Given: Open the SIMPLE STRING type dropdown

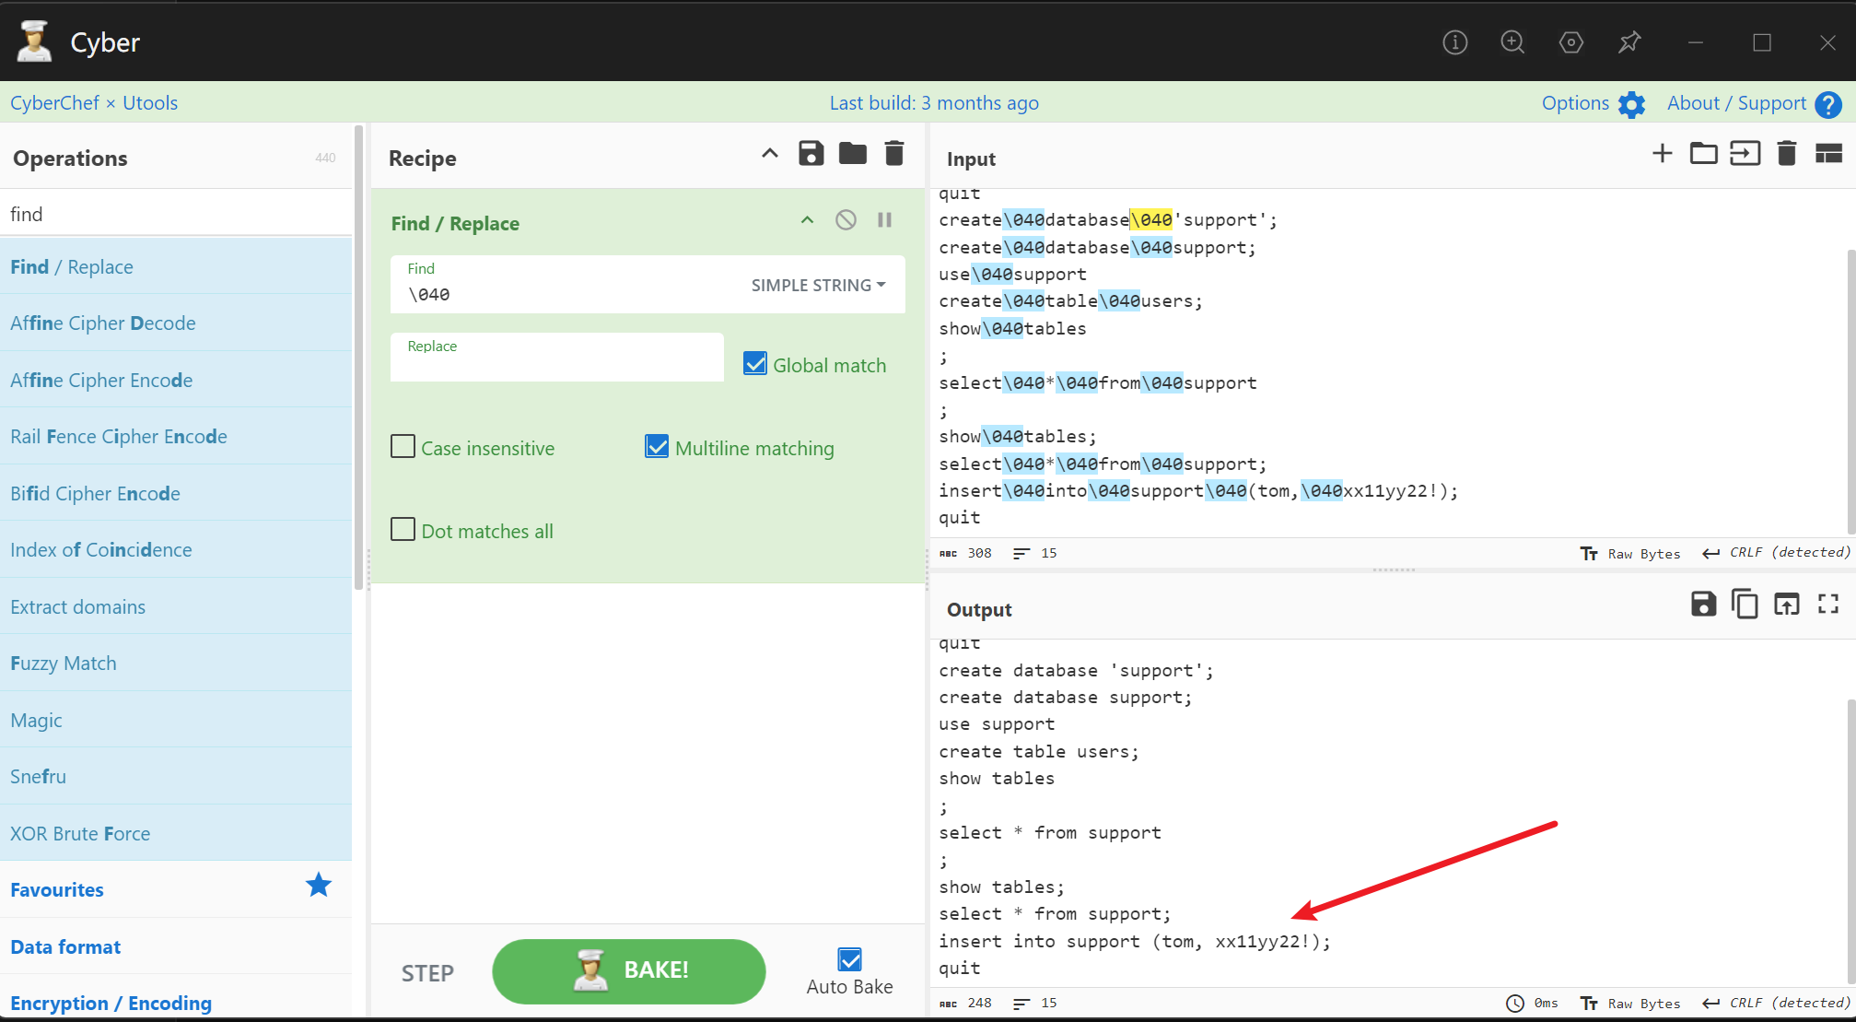Looking at the screenshot, I should (818, 286).
